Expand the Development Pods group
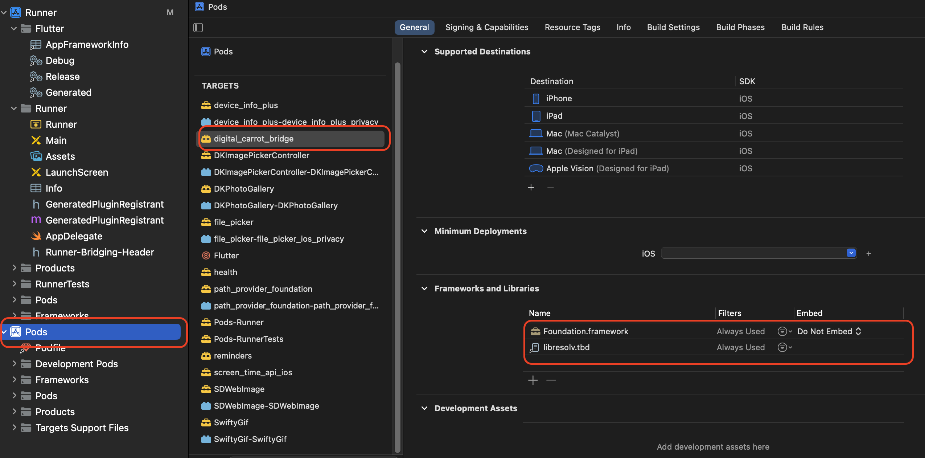 click(x=14, y=364)
